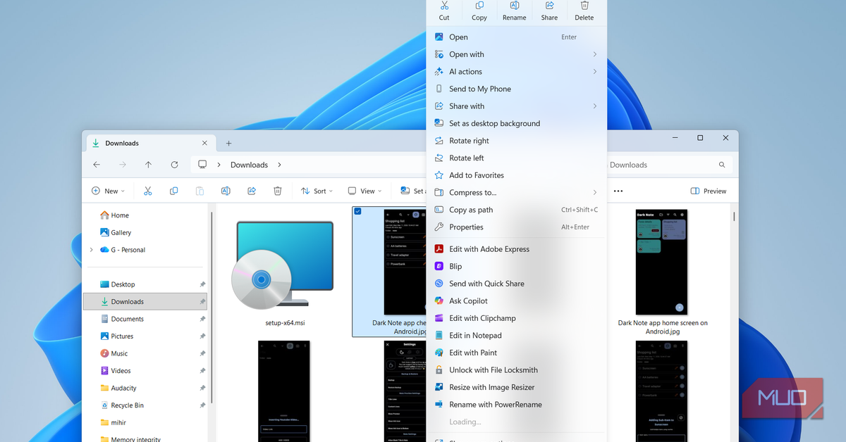Click the toolbar Copy icon
846x442 pixels.
173,191
